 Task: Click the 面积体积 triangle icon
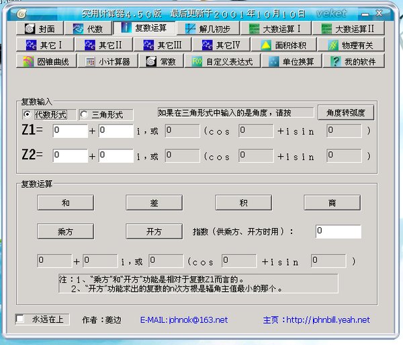pos(266,45)
